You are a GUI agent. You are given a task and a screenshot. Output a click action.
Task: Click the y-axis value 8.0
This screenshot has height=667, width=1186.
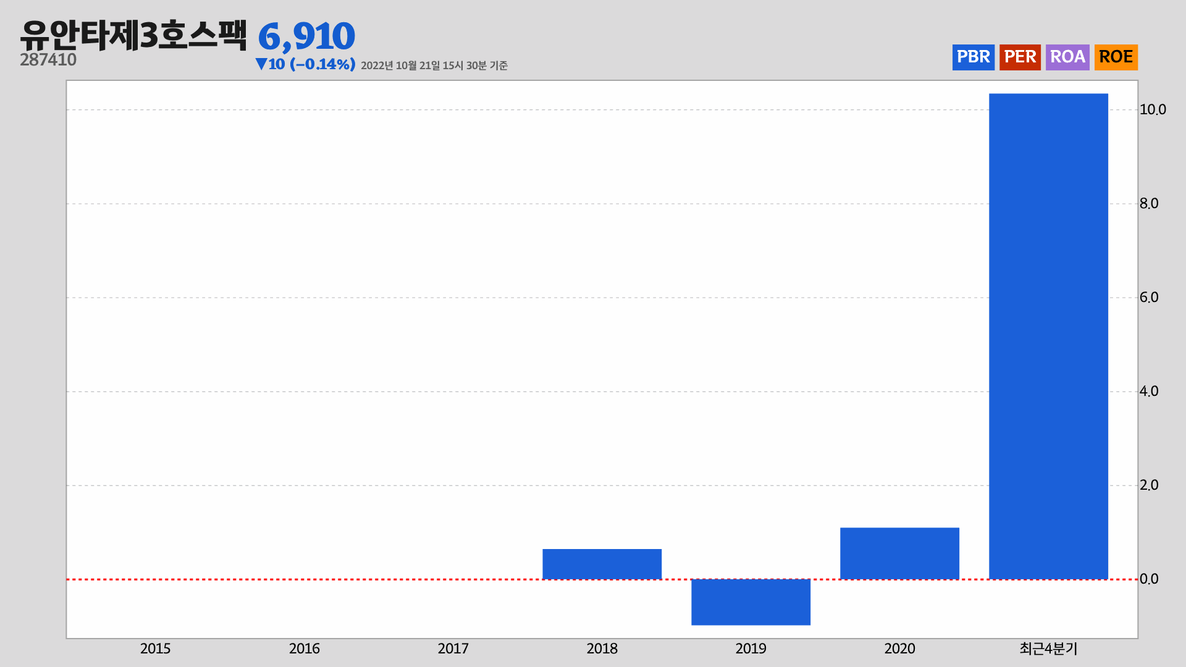click(1149, 203)
